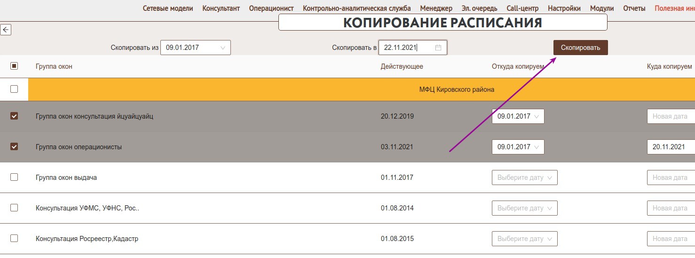Screen dimensions: 695x258
Task: Check the МФЦ Кировского района checkbox
Action: [x=14, y=89]
